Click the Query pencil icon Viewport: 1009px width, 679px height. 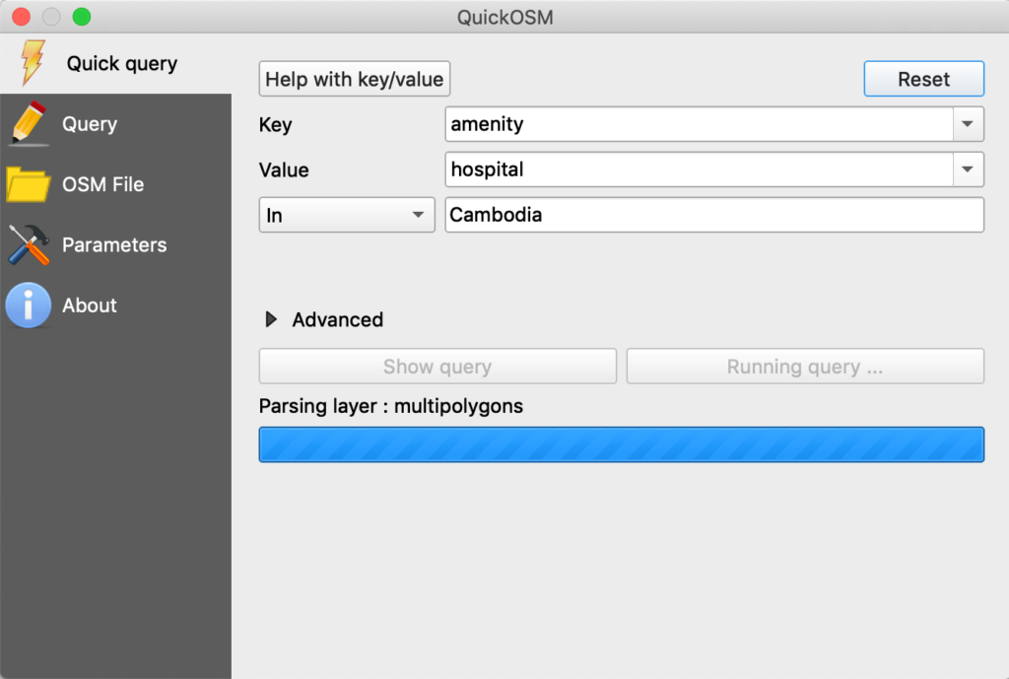[x=29, y=123]
